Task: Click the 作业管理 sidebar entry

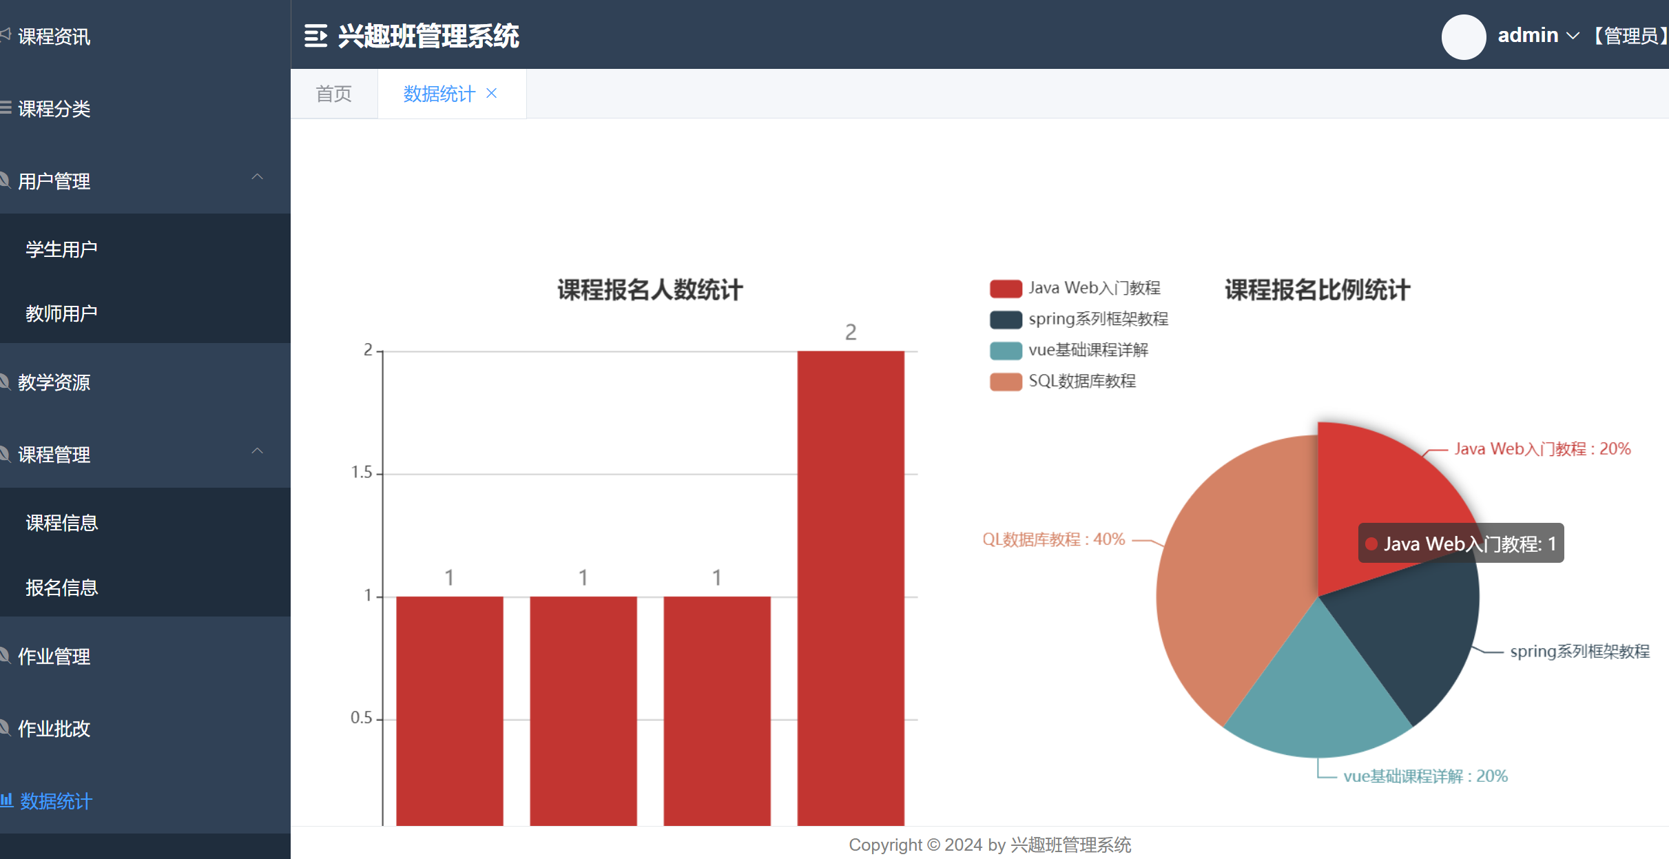Action: point(54,656)
